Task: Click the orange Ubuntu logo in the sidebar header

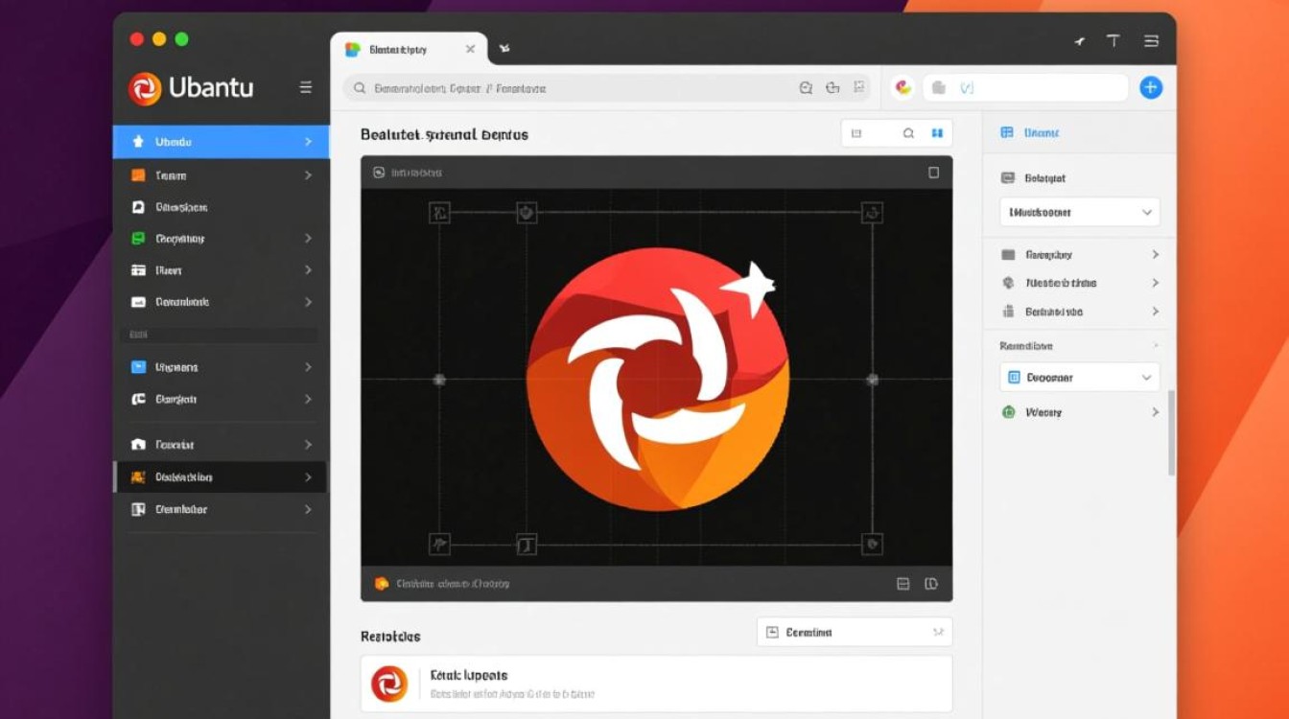Action: (145, 88)
